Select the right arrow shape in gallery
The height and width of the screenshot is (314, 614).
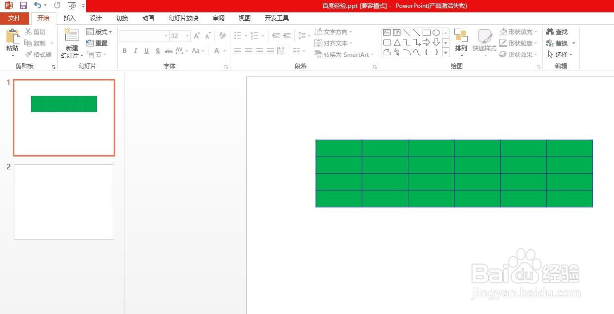click(x=426, y=42)
